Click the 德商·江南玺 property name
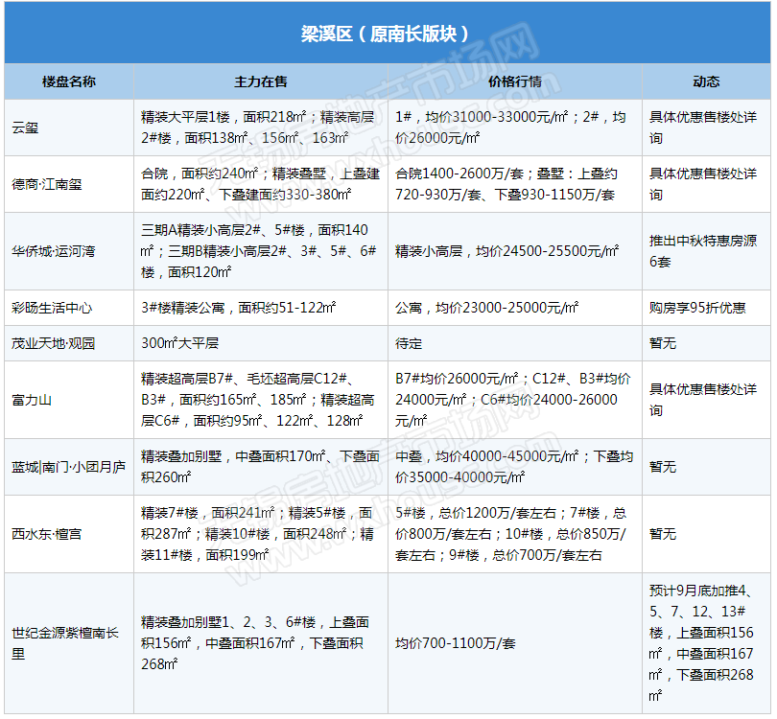The image size is (777, 719). [47, 184]
